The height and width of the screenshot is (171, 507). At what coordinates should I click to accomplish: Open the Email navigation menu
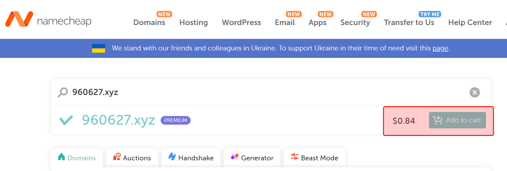pyautogui.click(x=285, y=22)
